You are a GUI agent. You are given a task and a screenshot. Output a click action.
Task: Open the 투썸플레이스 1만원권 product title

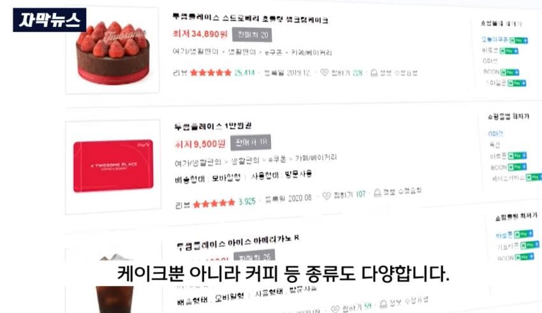(213, 126)
